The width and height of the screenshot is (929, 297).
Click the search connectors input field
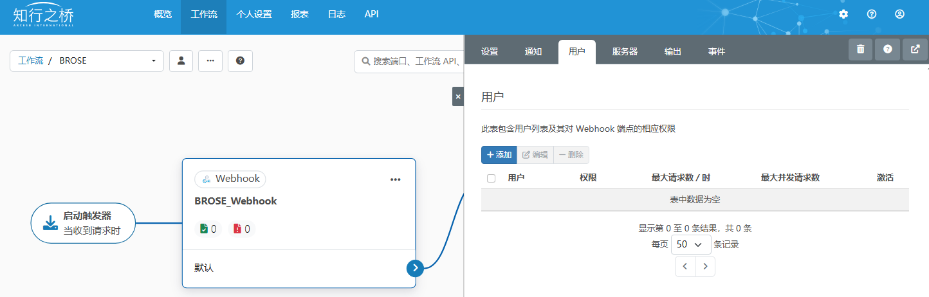(x=412, y=62)
